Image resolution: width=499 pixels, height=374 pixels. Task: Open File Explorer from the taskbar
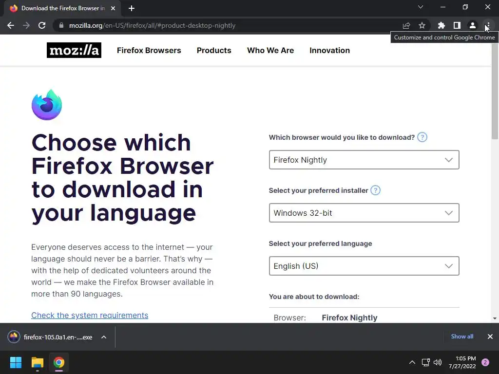pos(37,362)
